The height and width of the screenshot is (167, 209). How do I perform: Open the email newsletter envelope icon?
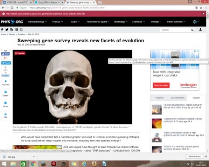click(x=17, y=30)
